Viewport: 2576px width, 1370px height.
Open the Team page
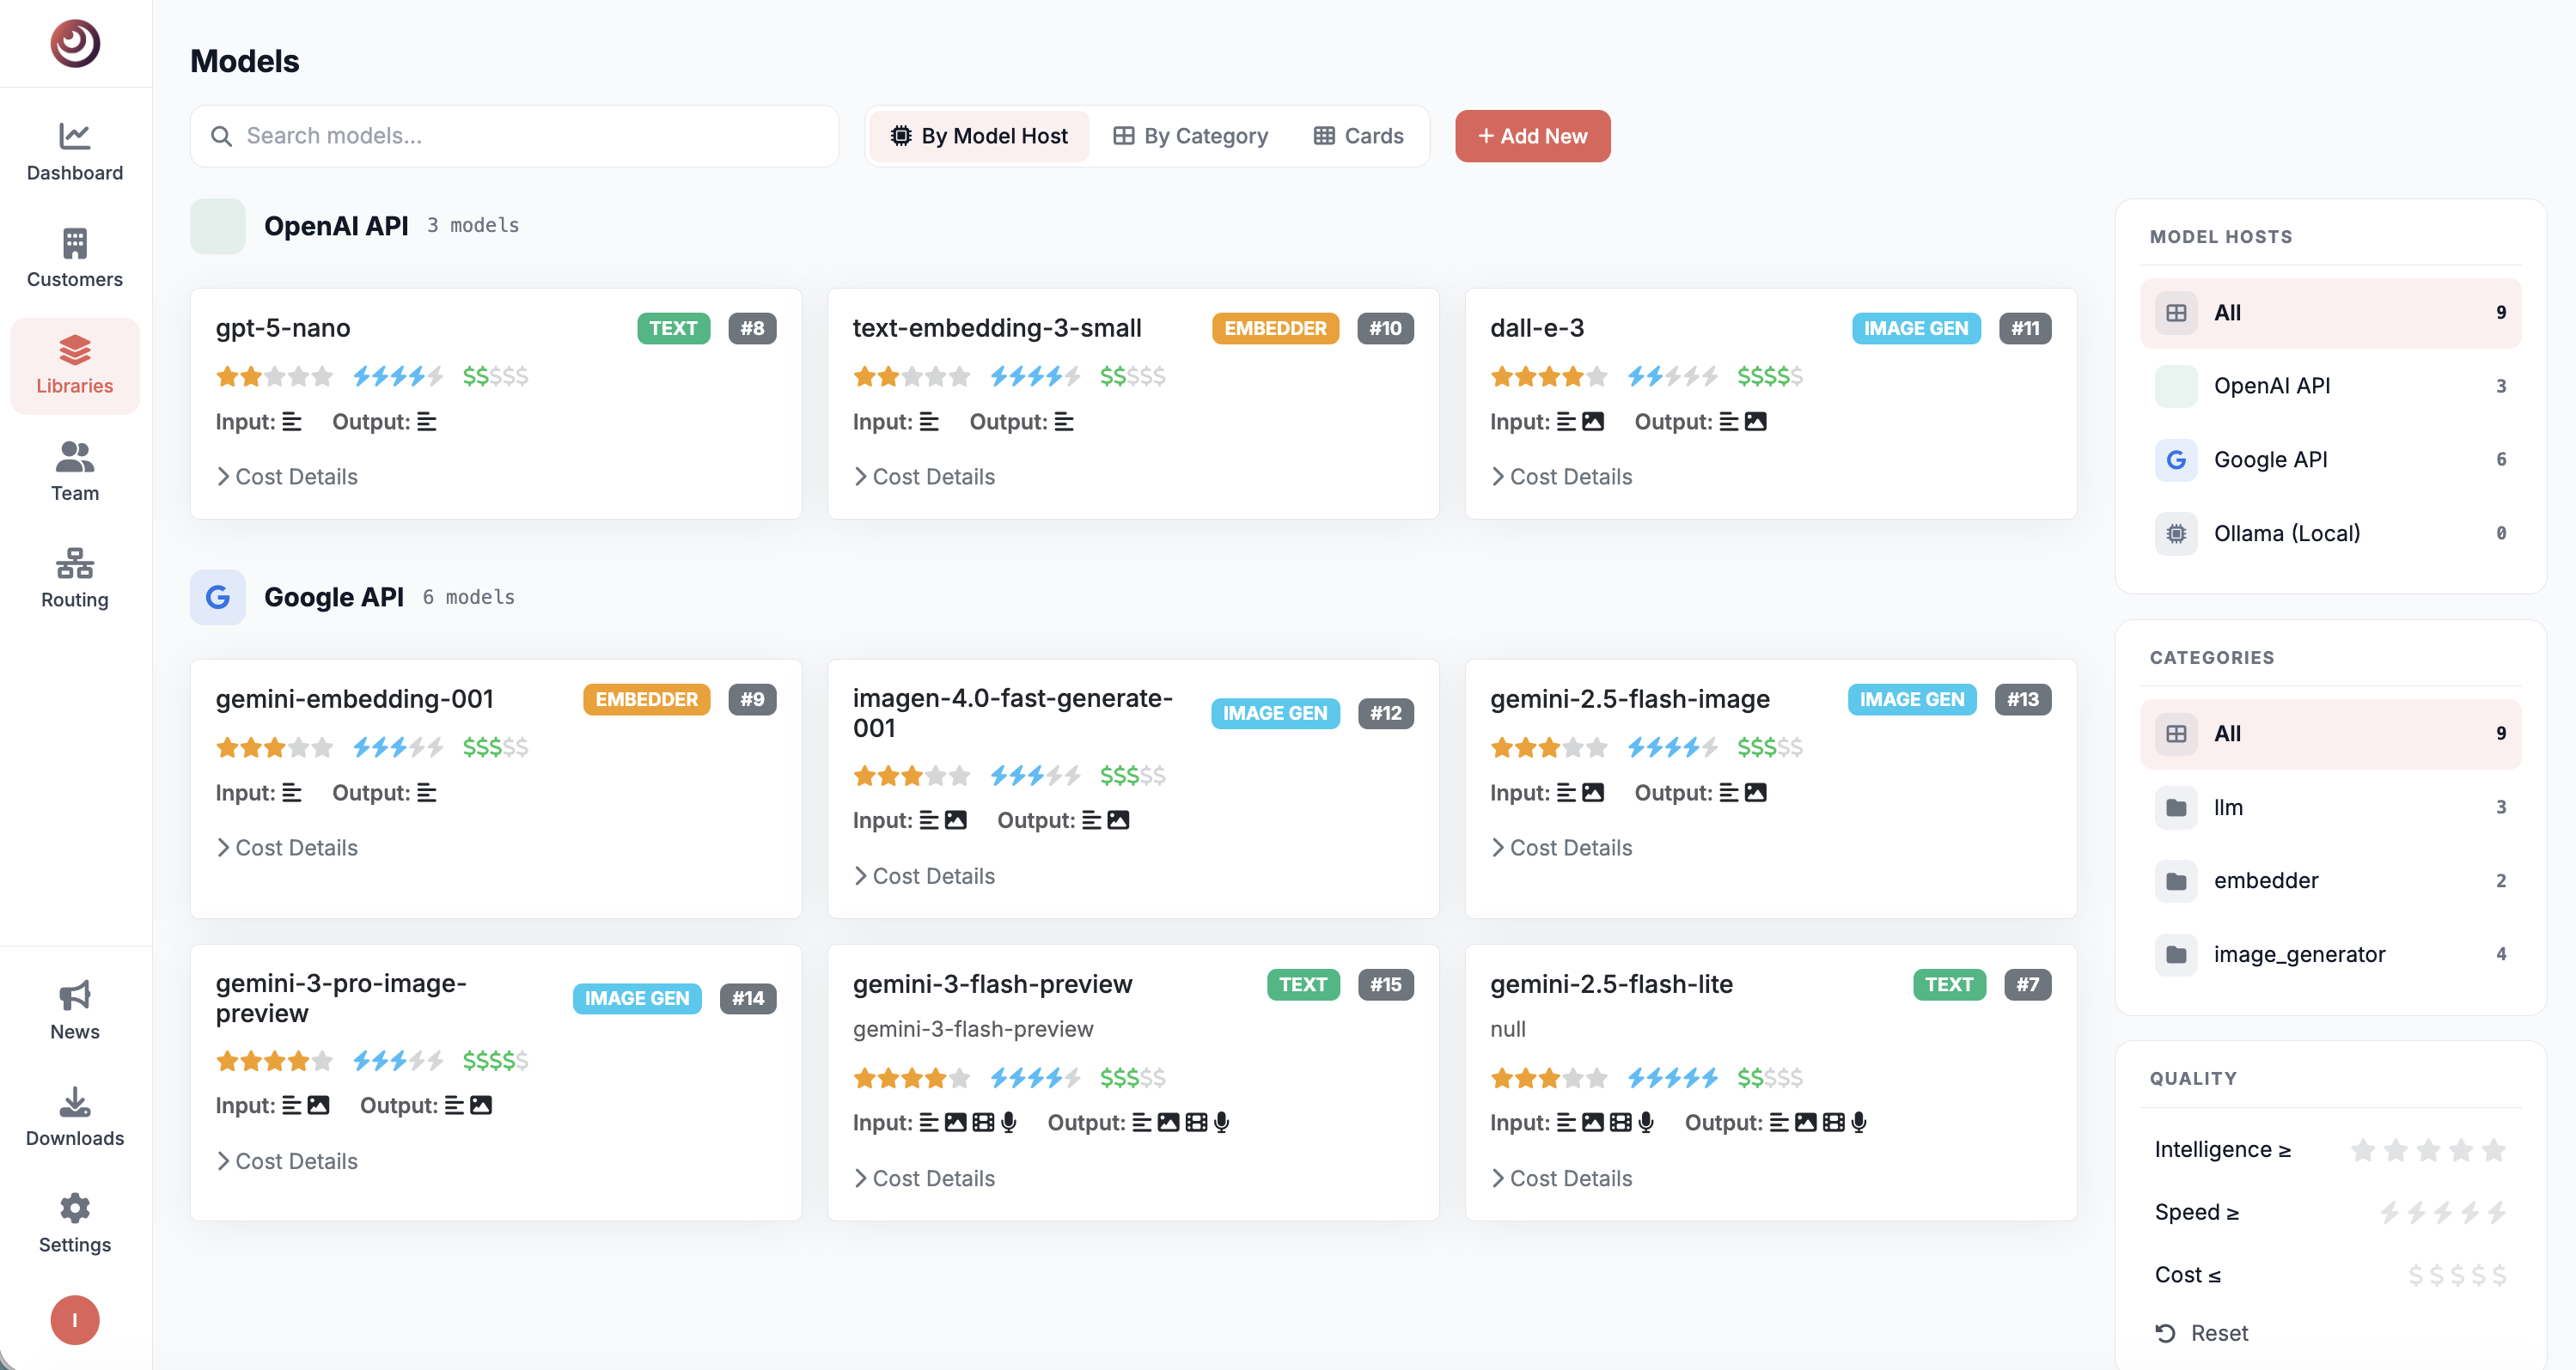pyautogui.click(x=75, y=472)
